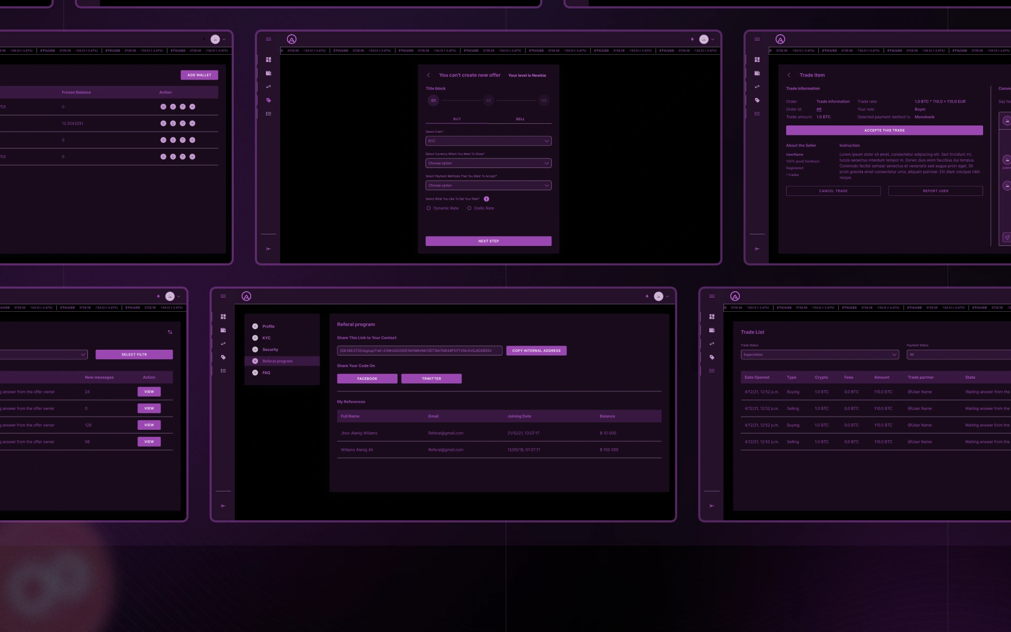Click the wallet icon in create-offer screen sidebar
The width and height of the screenshot is (1011, 632).
(x=269, y=73)
